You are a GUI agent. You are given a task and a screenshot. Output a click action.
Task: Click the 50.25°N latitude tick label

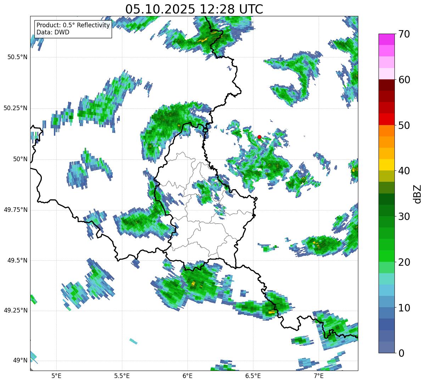pyautogui.click(x=16, y=108)
